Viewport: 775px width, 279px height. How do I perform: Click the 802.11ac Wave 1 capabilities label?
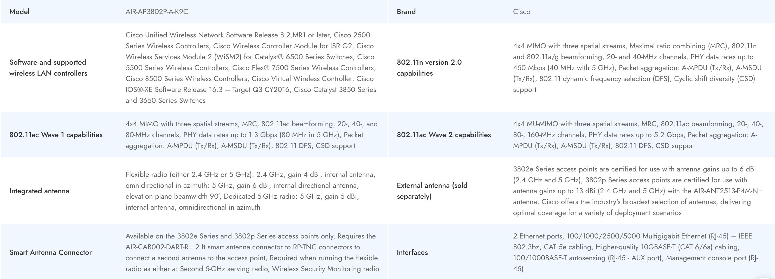[56, 135]
